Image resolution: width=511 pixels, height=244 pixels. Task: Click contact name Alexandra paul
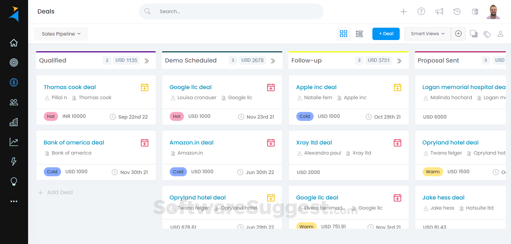pos(323,153)
